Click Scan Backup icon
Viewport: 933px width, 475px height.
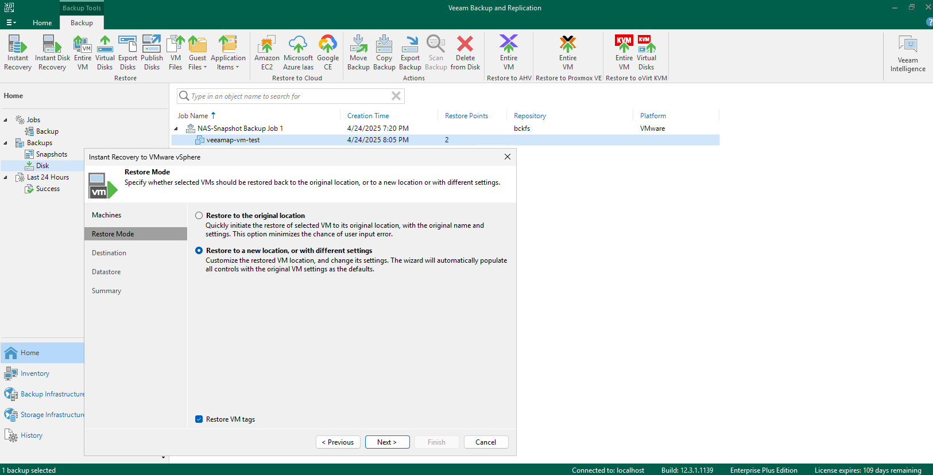click(436, 53)
